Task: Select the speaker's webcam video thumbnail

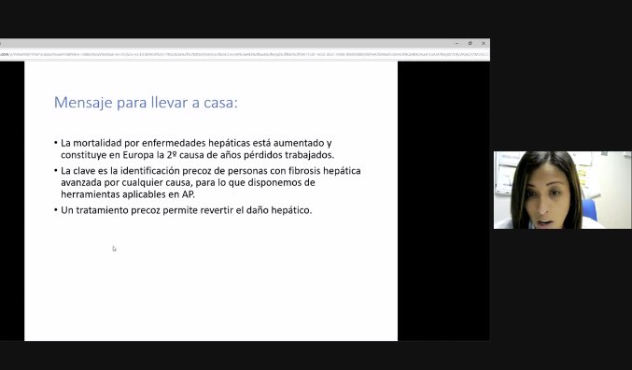Action: point(563,190)
